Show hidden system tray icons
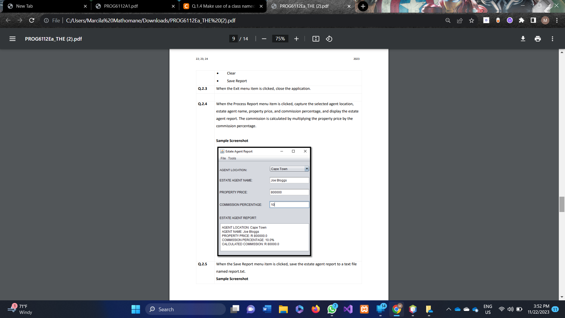 (448, 309)
